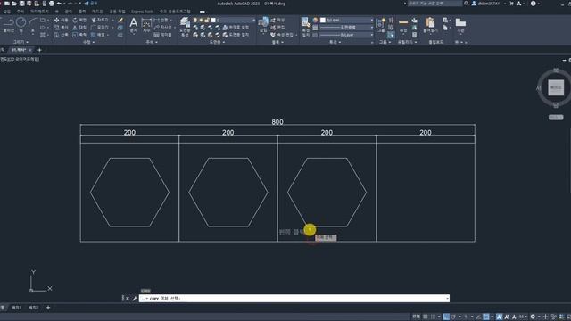This screenshot has height=321, width=571.
Task: Click the Trim (자르기) tool
Action: tap(100, 20)
